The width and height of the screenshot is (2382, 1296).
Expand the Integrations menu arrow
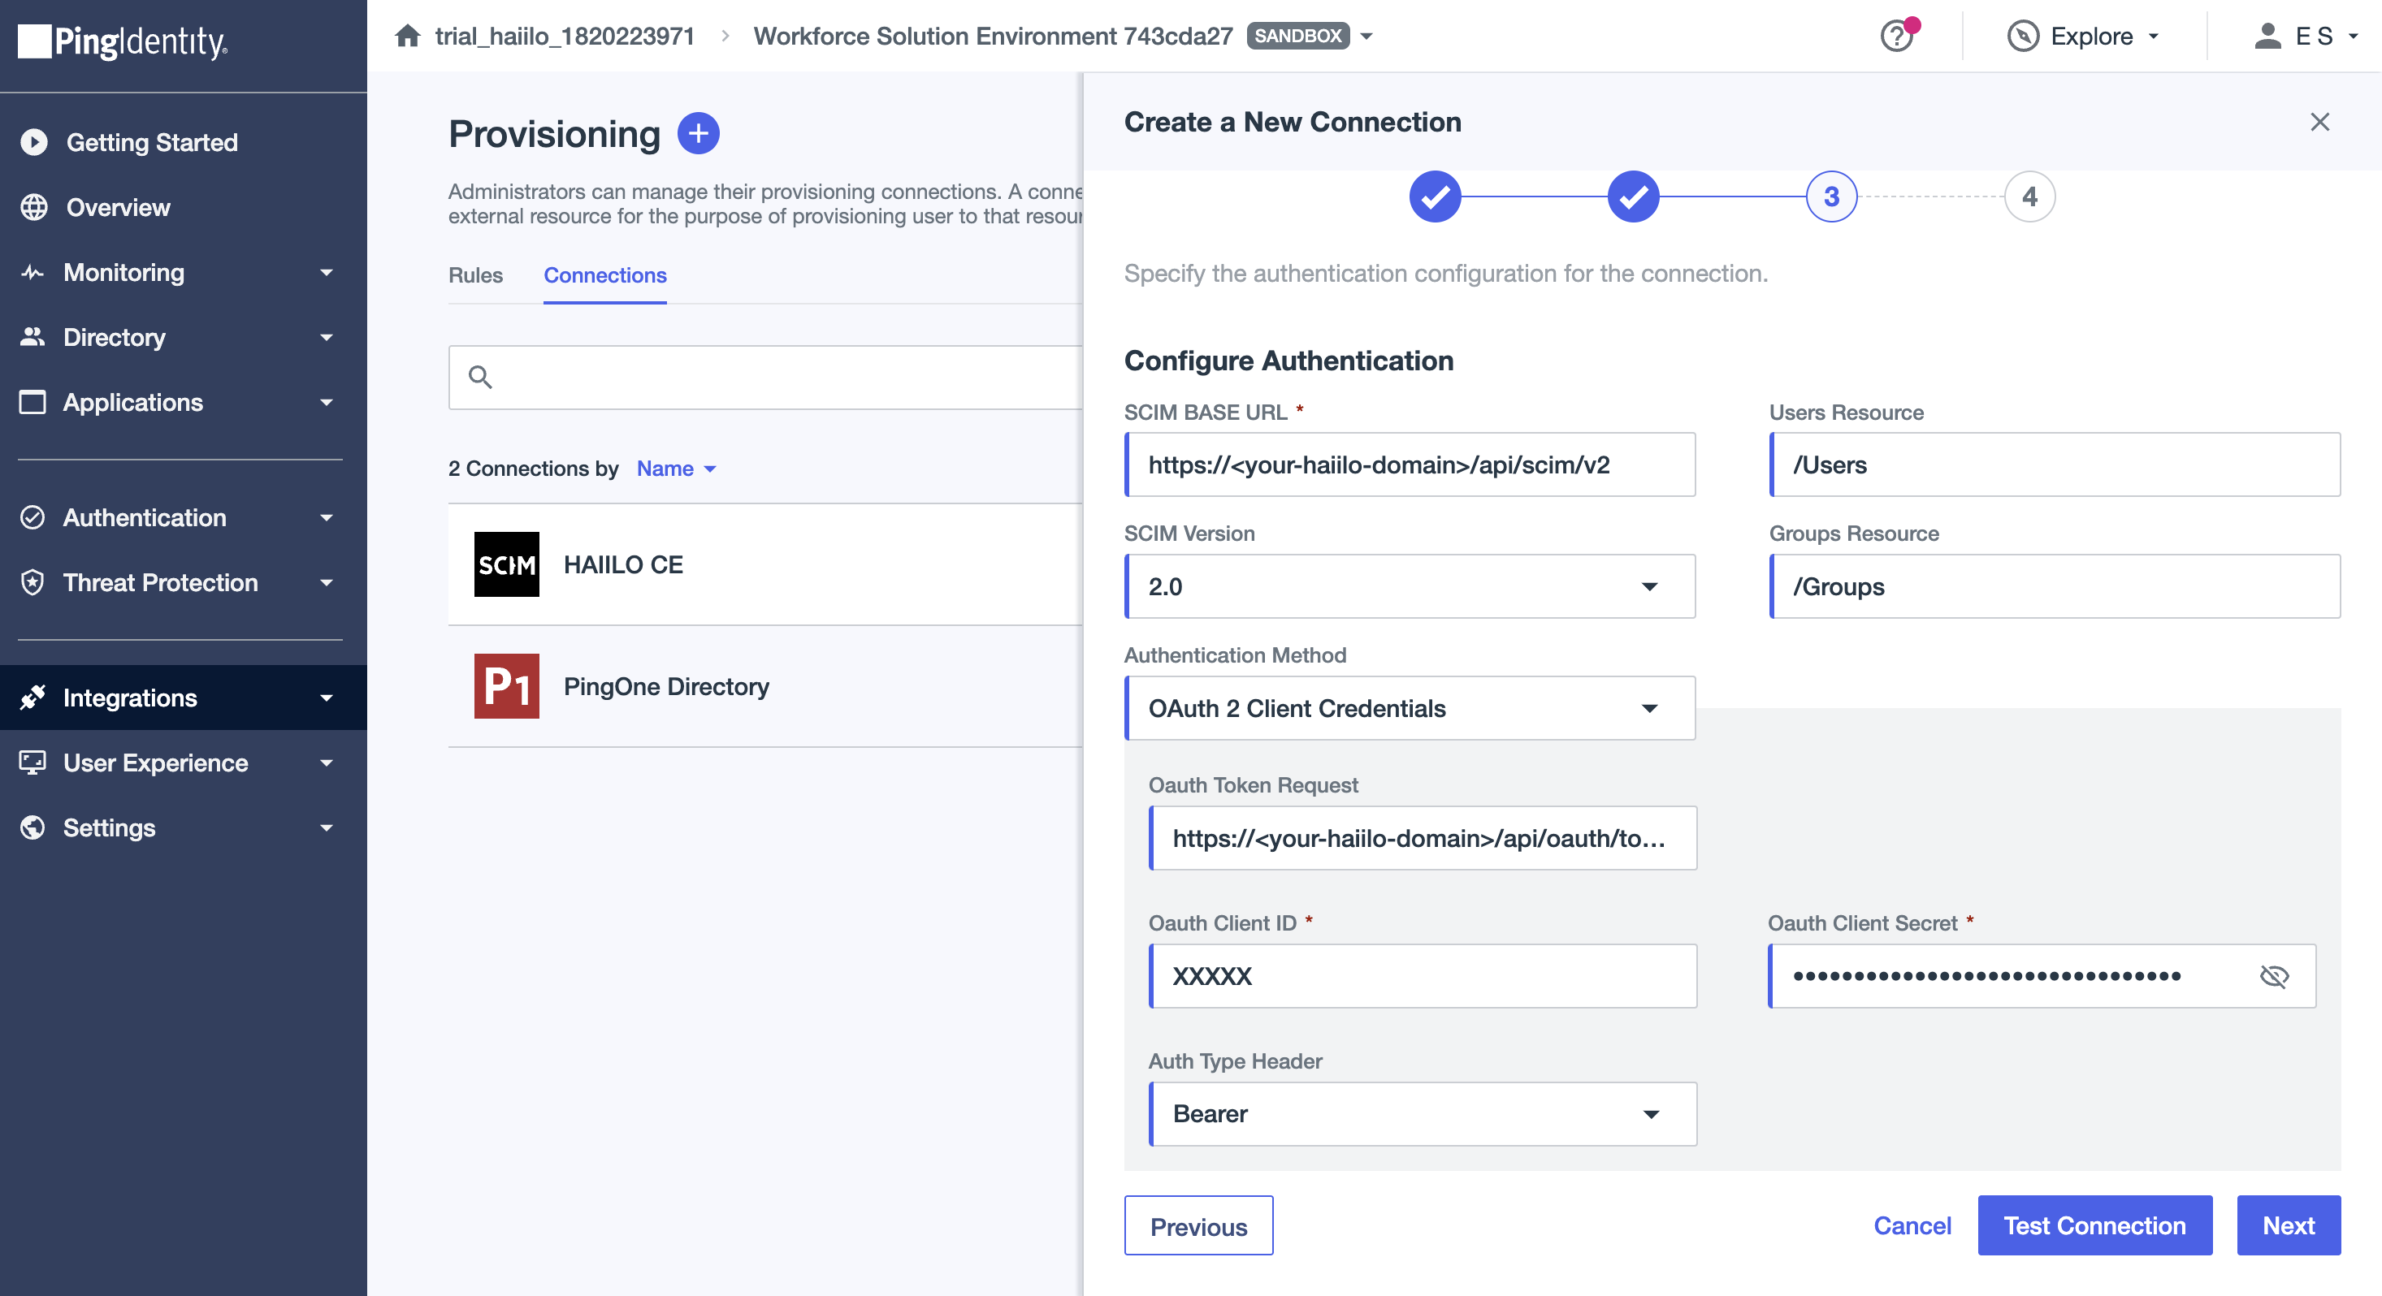point(327,698)
